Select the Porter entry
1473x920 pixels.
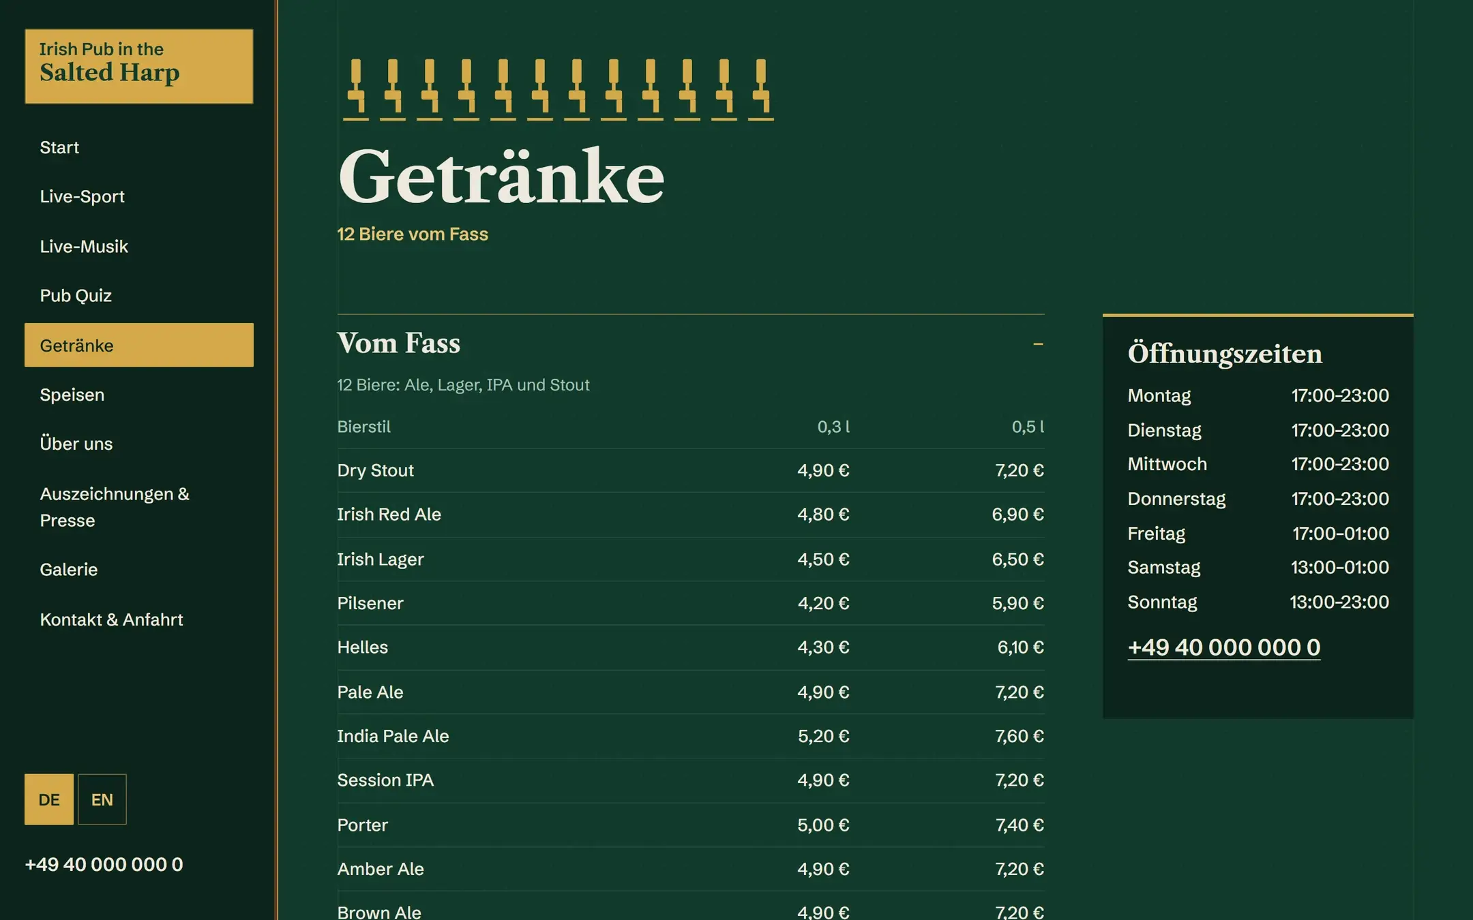[x=690, y=825]
